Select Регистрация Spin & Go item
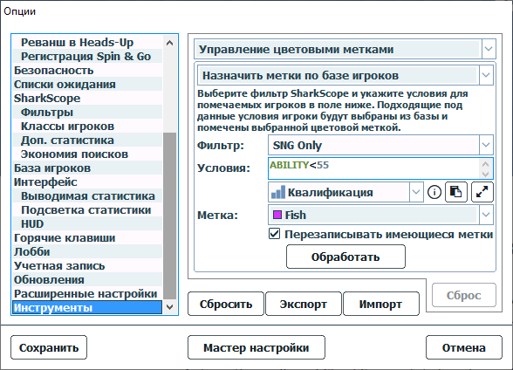513x370 pixels. [x=87, y=56]
